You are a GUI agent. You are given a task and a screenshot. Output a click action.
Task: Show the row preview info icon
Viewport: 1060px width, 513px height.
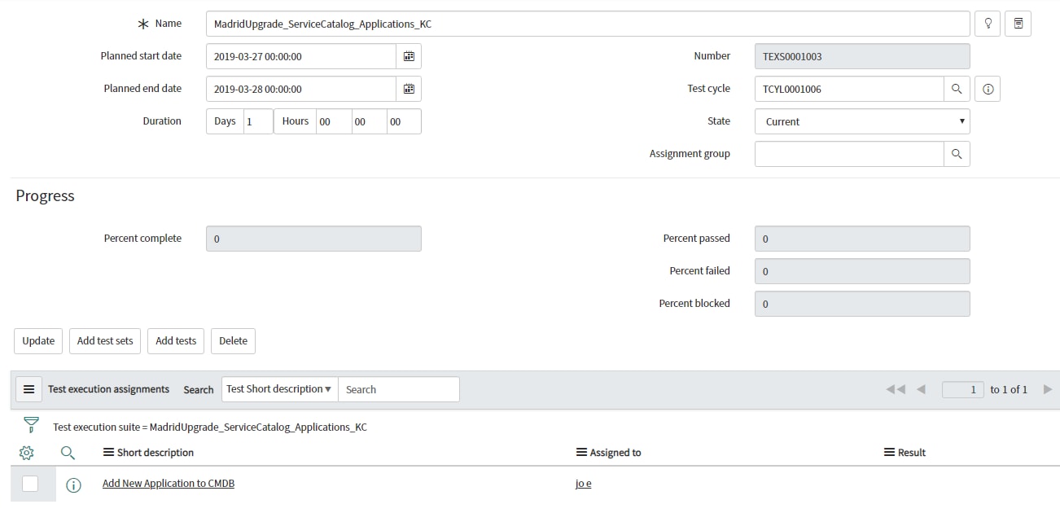73,483
